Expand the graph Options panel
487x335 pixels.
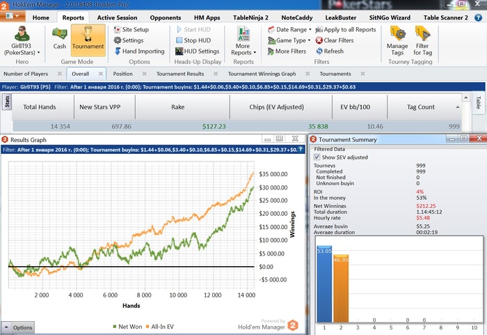[17, 327]
